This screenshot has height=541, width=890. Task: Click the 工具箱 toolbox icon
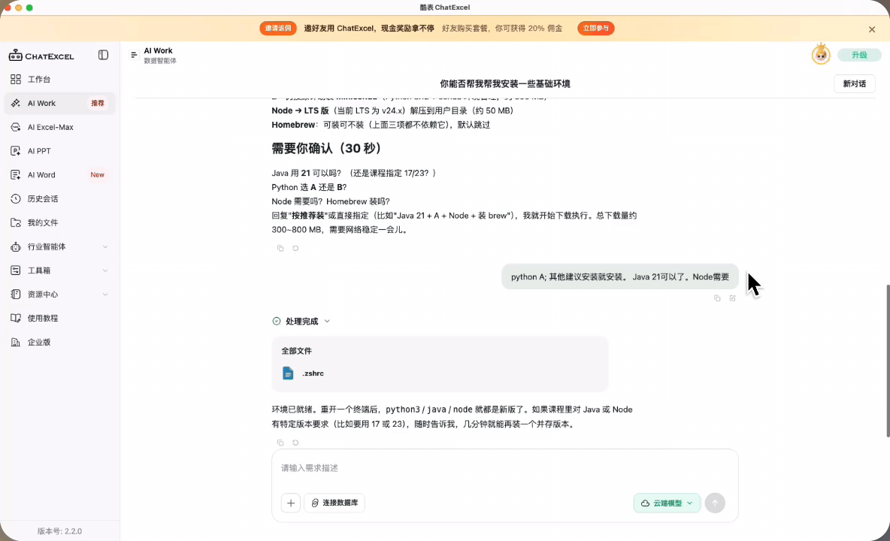point(16,270)
